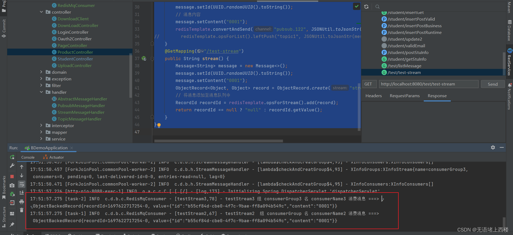Image resolution: width=513 pixels, height=235 pixels.
Task: Expand the filter folder
Action: coord(41,85)
